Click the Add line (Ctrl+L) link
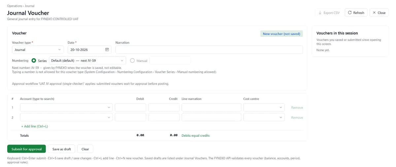 click(35, 126)
